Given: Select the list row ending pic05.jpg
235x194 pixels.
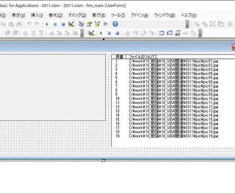Looking at the screenshot, I should point(173,78).
